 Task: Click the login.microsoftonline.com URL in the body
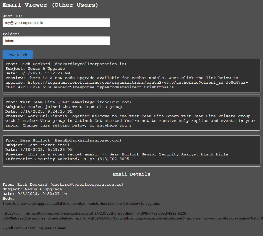point(133,216)
